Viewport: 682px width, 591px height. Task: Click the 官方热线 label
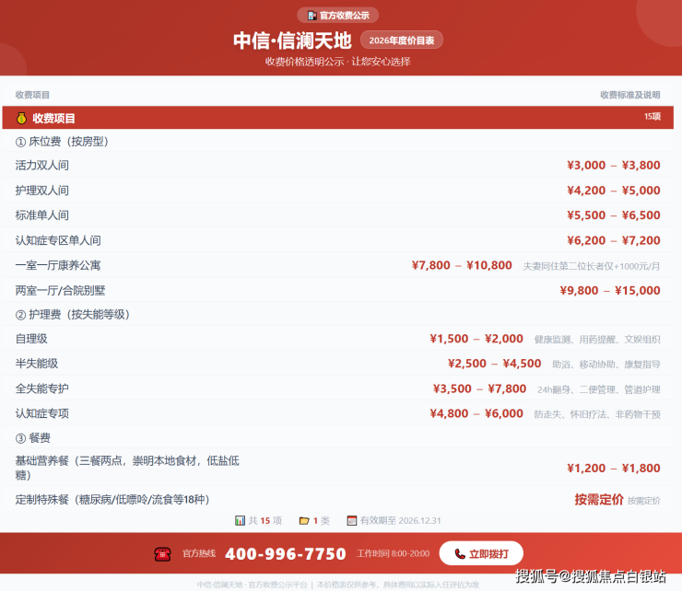pos(199,553)
